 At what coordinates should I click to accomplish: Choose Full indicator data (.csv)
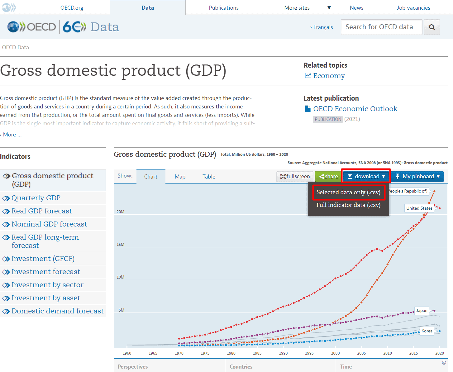click(x=348, y=205)
